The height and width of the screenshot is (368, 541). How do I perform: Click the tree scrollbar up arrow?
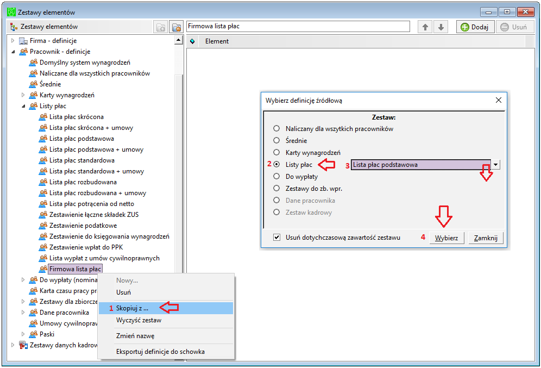pos(178,40)
